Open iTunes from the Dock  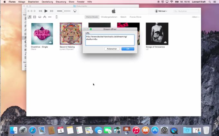coord(136,130)
